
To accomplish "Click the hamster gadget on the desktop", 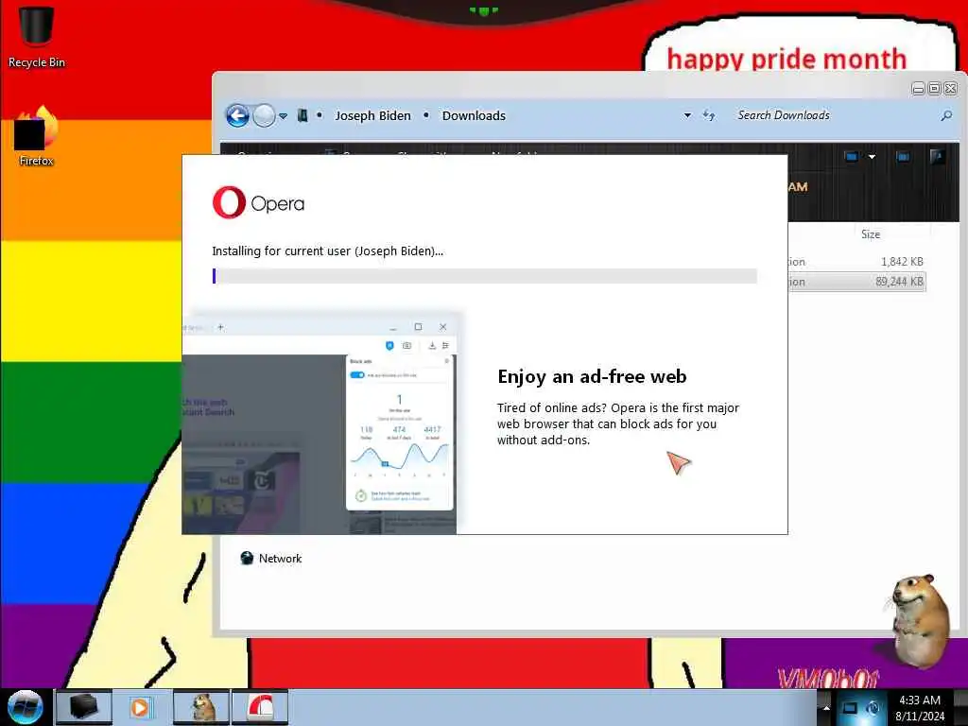I will [921, 620].
